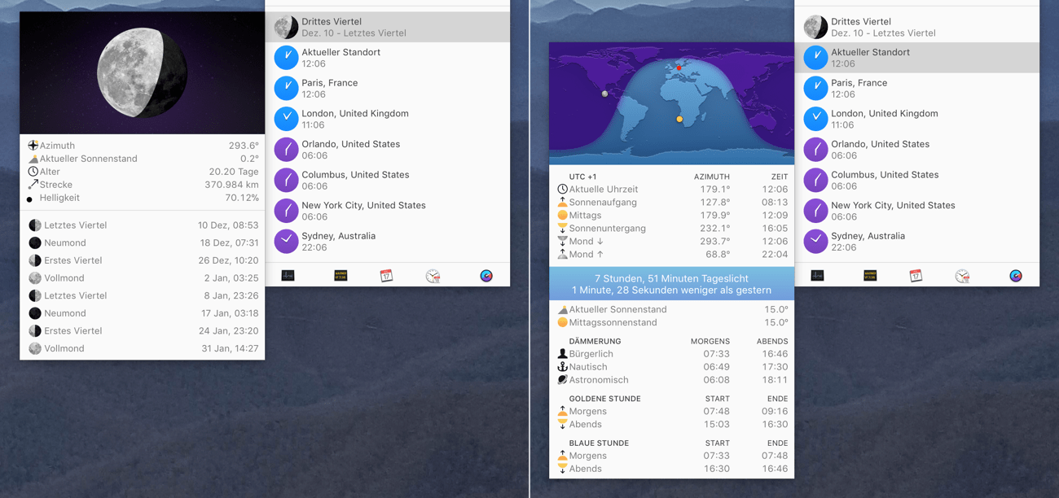This screenshot has height=498, width=1059.
Task: Launch Calendar icon in left menu footer
Action: (386, 276)
